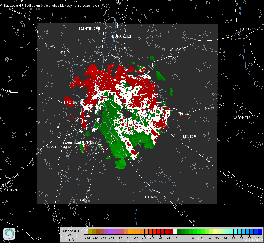Select the gray leftmost legend swatch

tap(86, 232)
